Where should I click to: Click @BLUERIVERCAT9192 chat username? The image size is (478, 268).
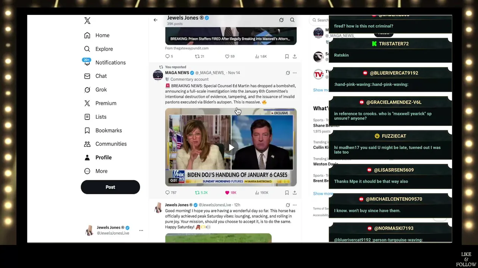[x=394, y=73]
